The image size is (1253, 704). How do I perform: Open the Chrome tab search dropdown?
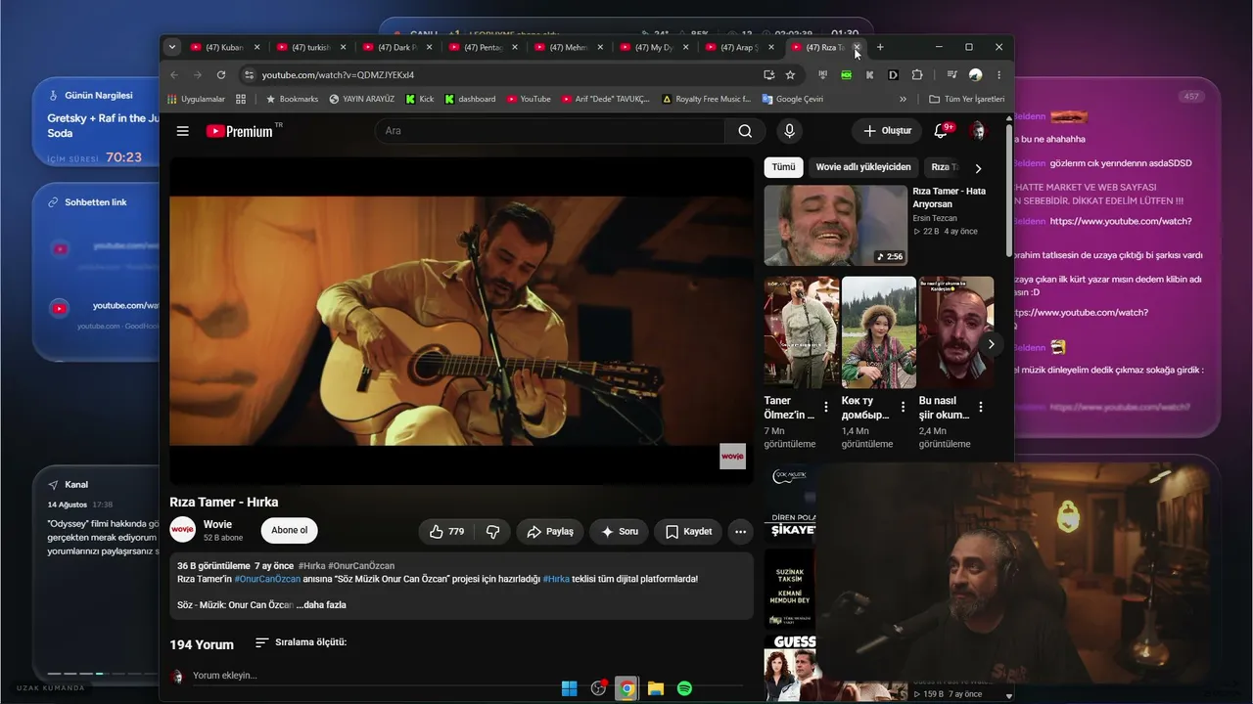click(172, 47)
